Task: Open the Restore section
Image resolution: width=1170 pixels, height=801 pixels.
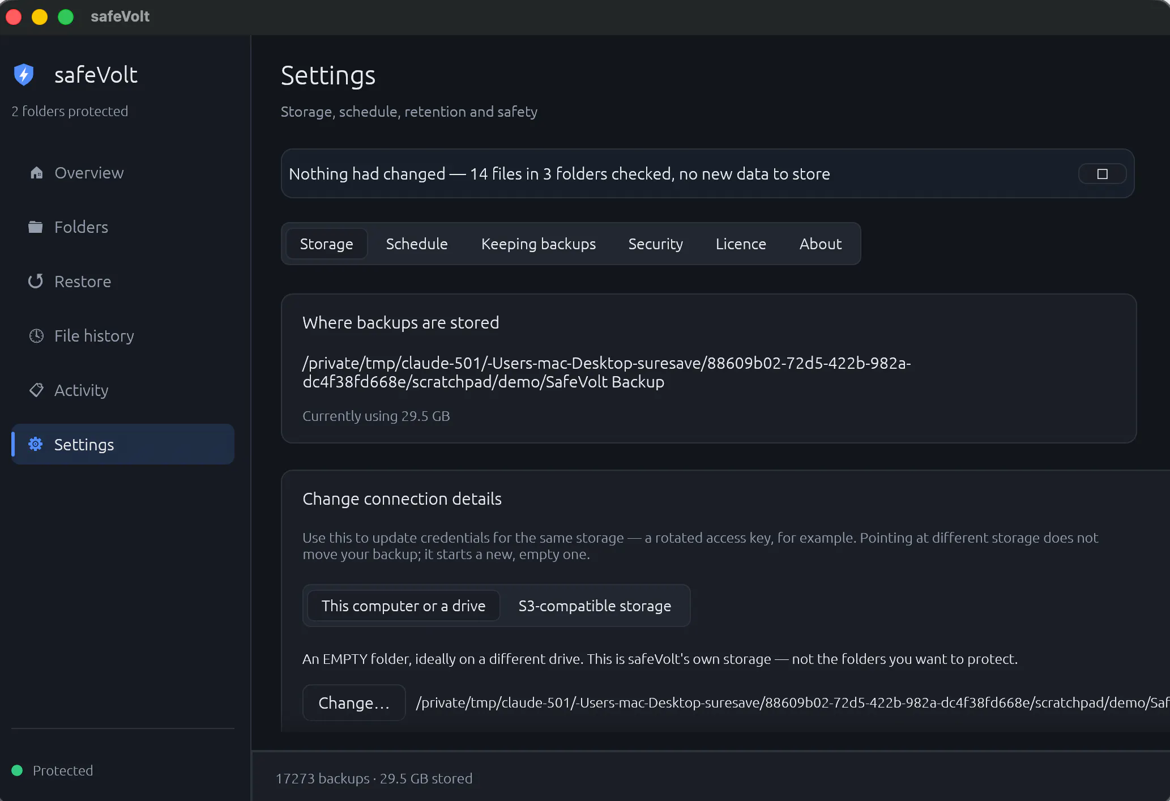Action: pos(122,282)
